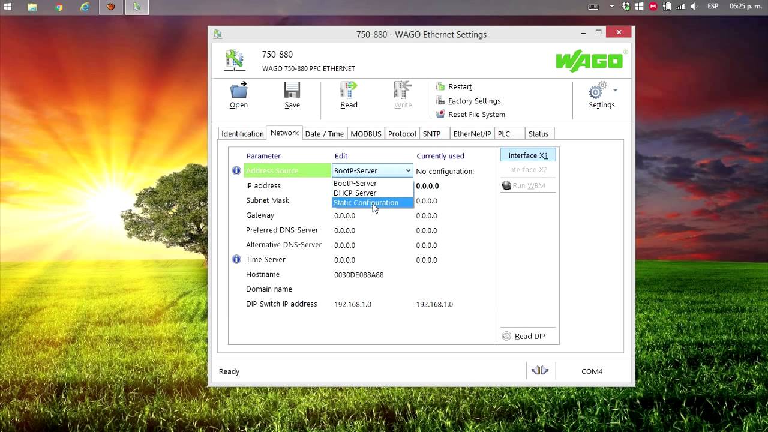Open the Status tab
The image size is (768, 432).
click(x=538, y=134)
